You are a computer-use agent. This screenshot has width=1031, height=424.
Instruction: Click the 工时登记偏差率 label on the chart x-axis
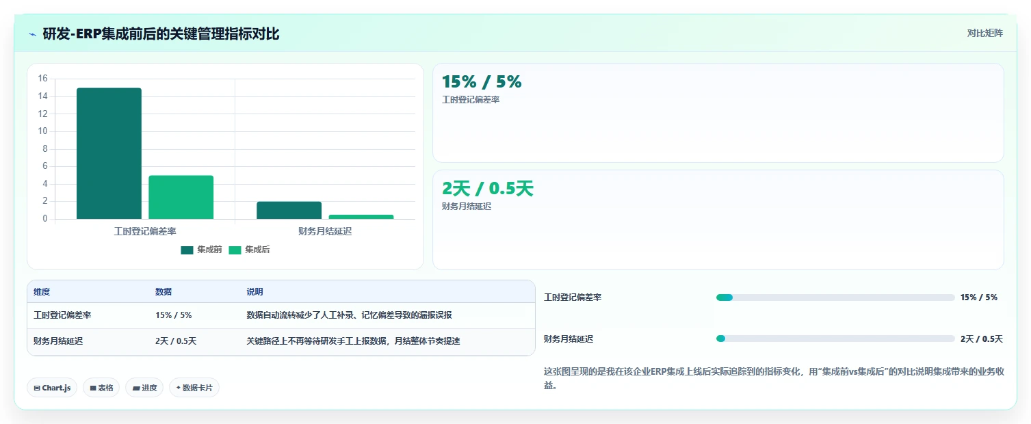point(145,231)
